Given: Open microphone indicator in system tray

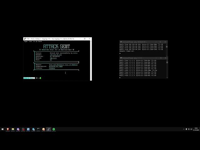Looking at the screenshot, I should click(x=186, y=129).
